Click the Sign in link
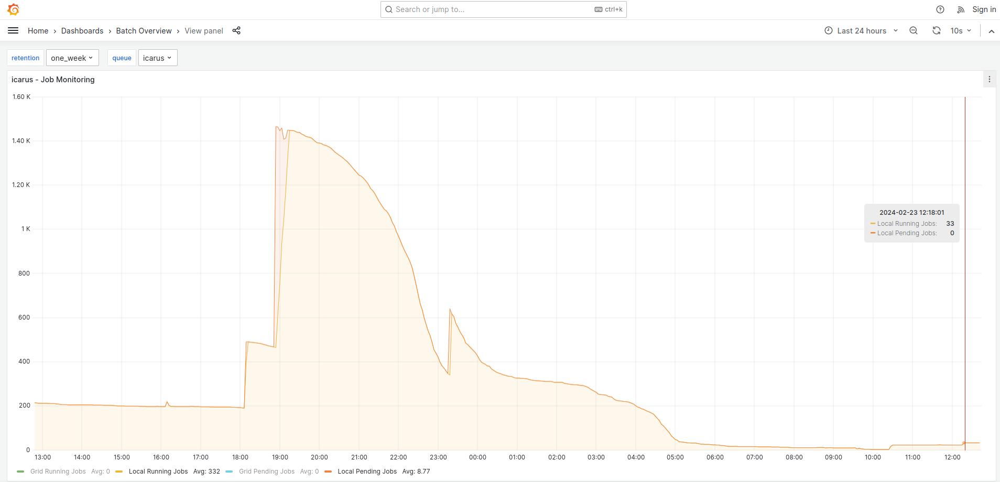The image size is (1000, 482). pos(984,9)
